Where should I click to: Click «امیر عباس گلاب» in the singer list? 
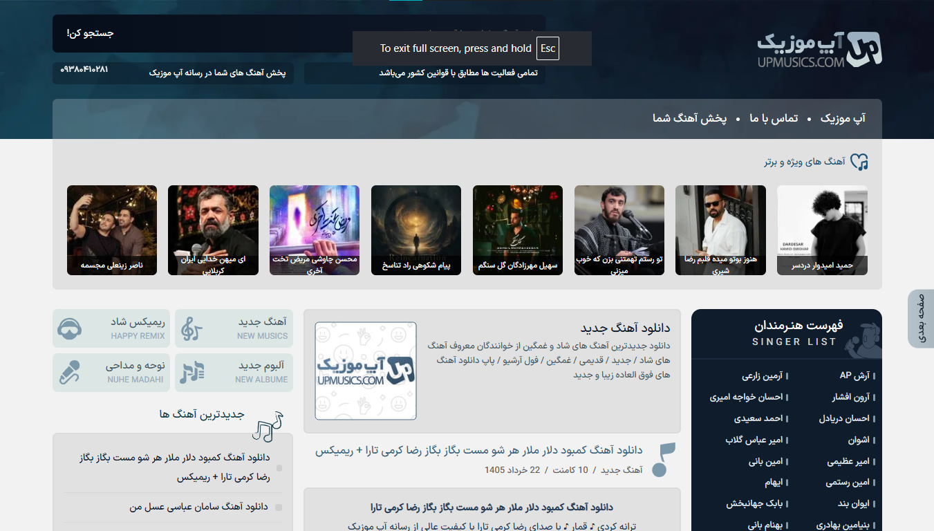pyautogui.click(x=754, y=440)
